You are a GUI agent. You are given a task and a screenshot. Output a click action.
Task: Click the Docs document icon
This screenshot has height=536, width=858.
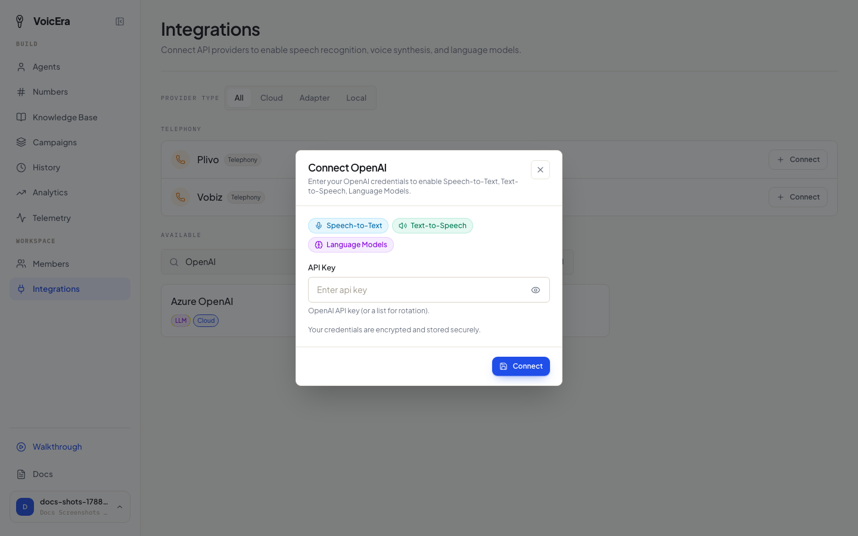(x=21, y=474)
